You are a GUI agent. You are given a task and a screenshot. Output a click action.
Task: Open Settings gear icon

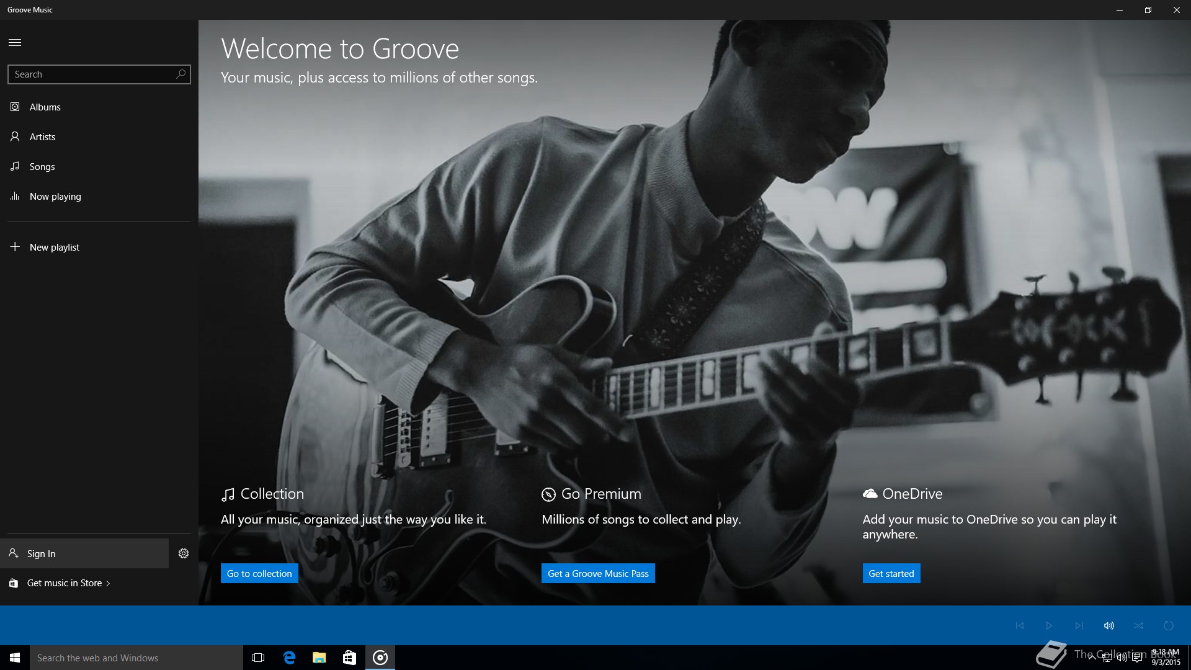click(x=184, y=553)
